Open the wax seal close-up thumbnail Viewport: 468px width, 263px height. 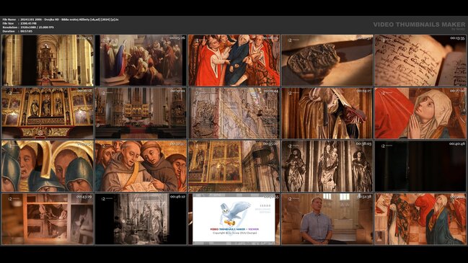pos(327,61)
